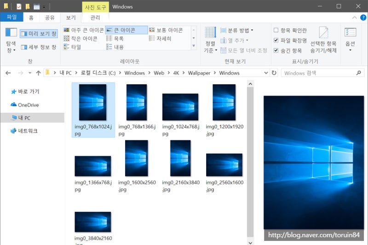Image resolution: width=368 pixels, height=245 pixels.
Task: Open the 옵션 options button
Action: point(350,40)
